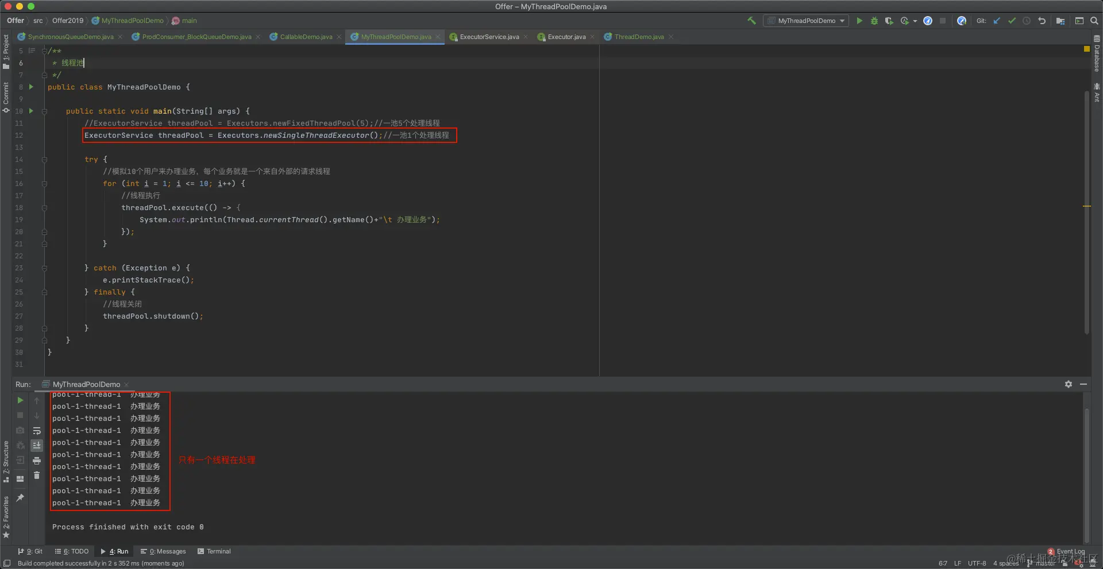Start debugging with the green bug icon
The height and width of the screenshot is (569, 1103).
click(x=874, y=21)
